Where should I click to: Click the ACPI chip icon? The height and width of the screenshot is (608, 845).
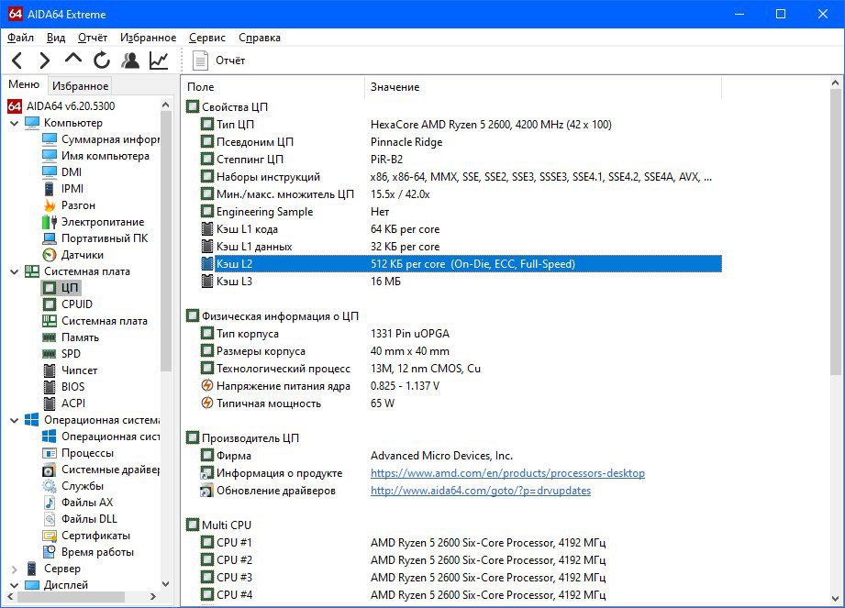tap(50, 403)
